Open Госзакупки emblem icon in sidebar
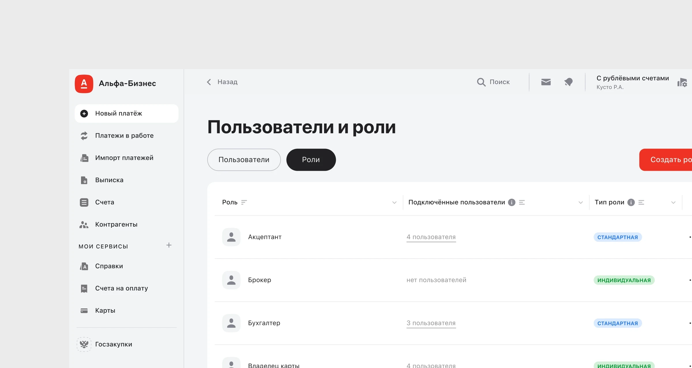The width and height of the screenshot is (692, 368). [84, 344]
